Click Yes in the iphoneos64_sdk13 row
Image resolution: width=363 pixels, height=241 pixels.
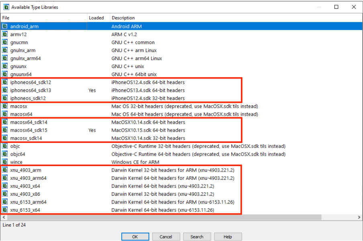coord(92,90)
